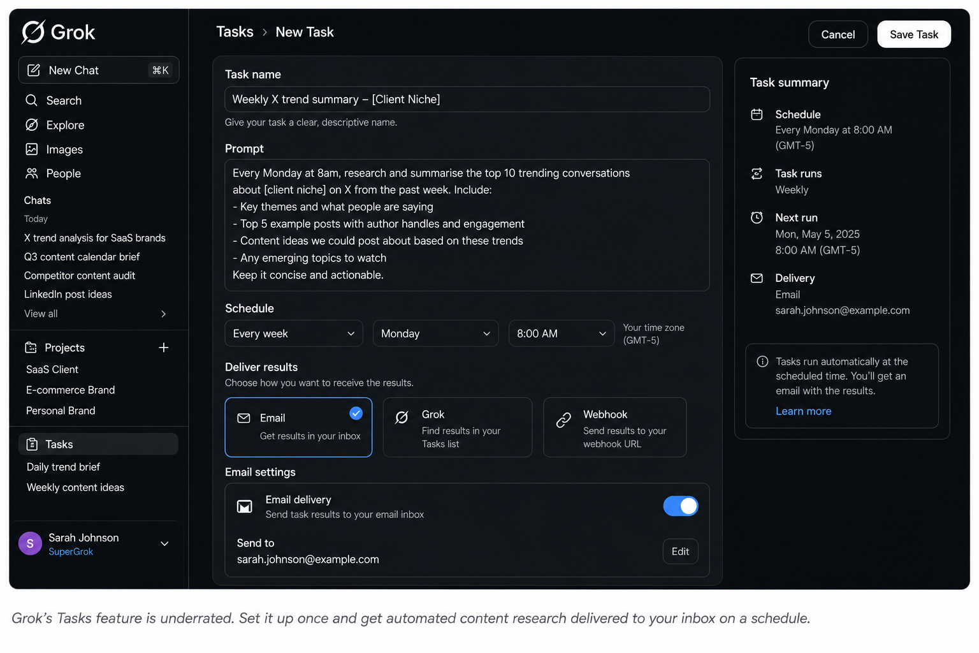The width and height of the screenshot is (979, 653).
Task: Click the New Chat compose icon
Action: (x=34, y=70)
